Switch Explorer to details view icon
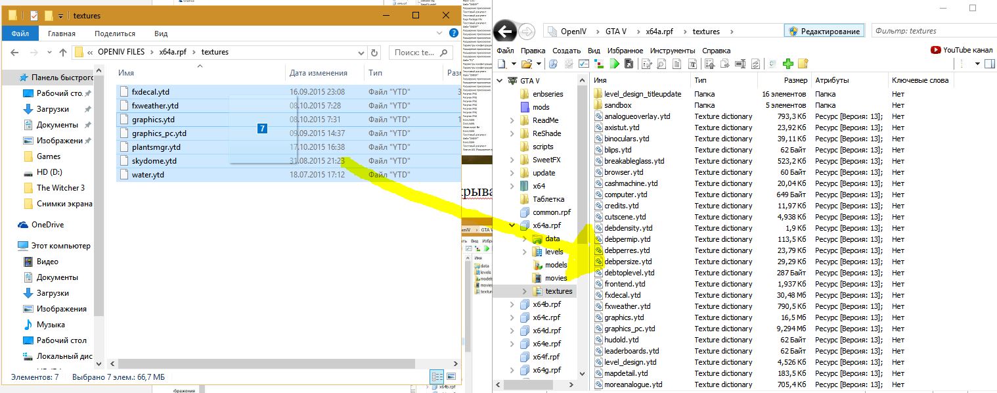Viewport: 997px width, 393px height. pyautogui.click(x=437, y=377)
